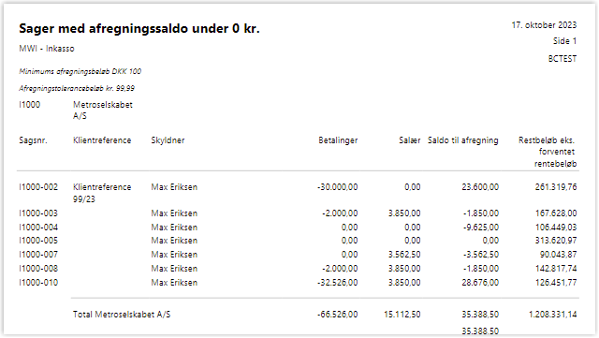Click payment value '-32.526,00'
The height and width of the screenshot is (338, 599).
pyautogui.click(x=337, y=283)
